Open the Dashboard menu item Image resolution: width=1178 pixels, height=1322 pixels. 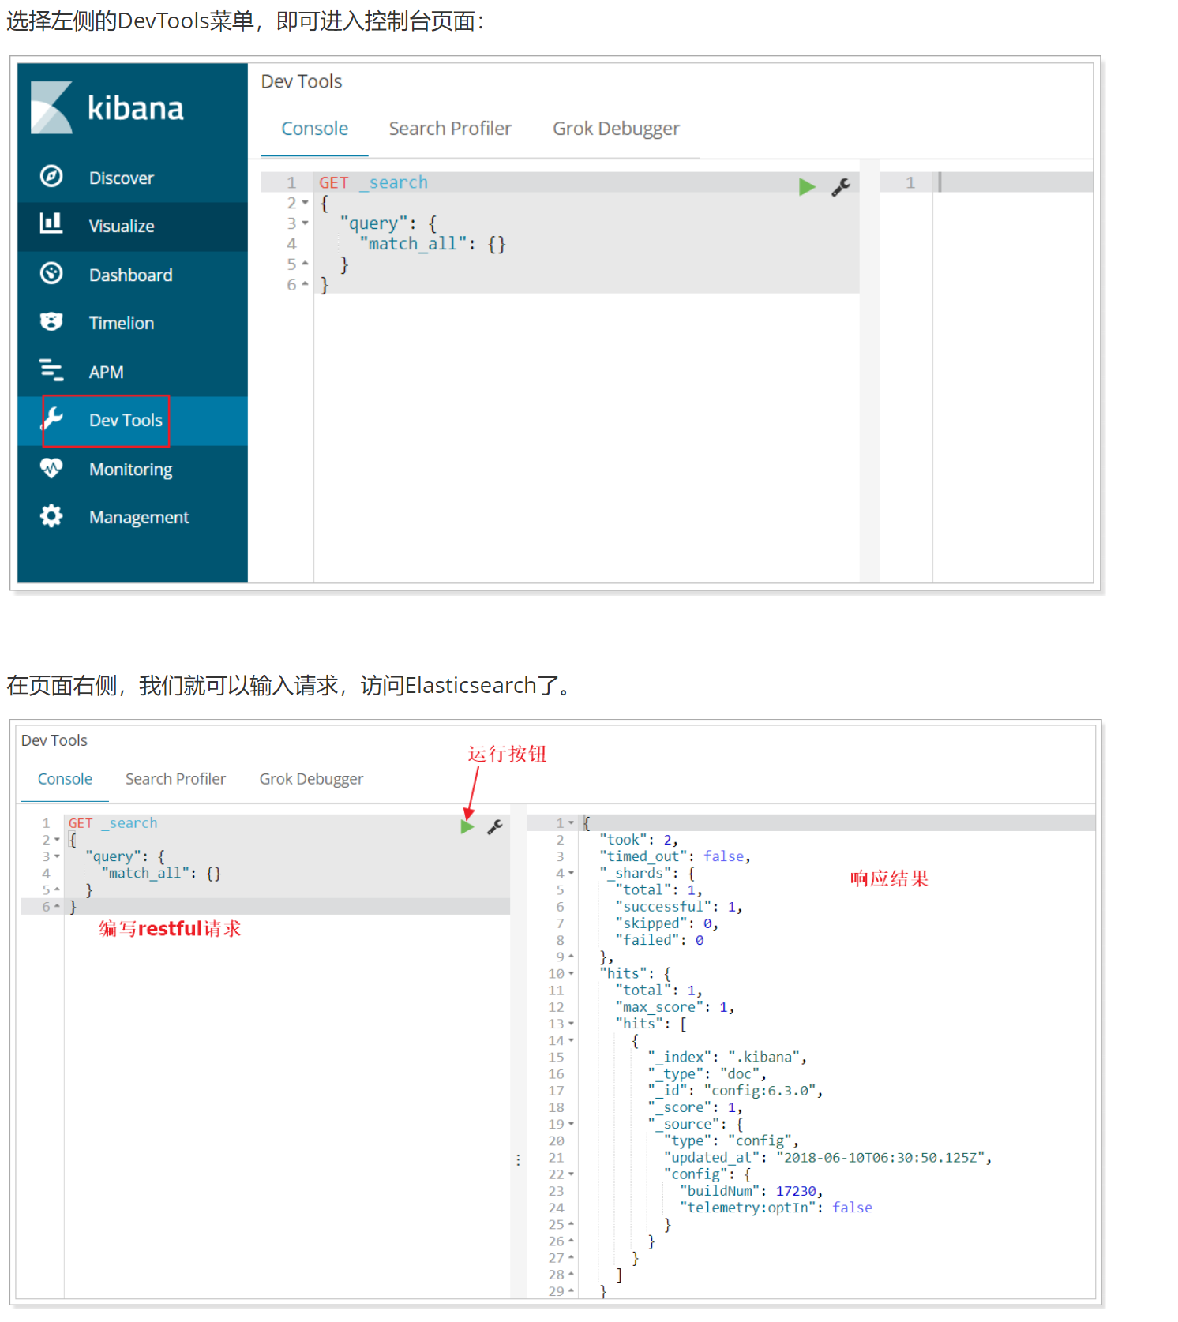point(130,275)
